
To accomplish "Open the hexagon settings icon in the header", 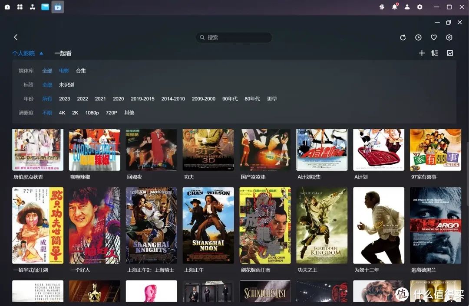I will 449,38.
